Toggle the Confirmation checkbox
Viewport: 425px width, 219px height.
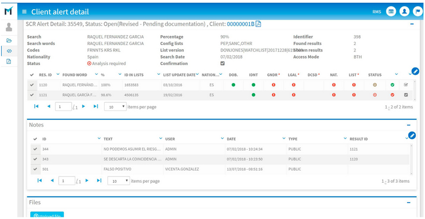coord(222,63)
